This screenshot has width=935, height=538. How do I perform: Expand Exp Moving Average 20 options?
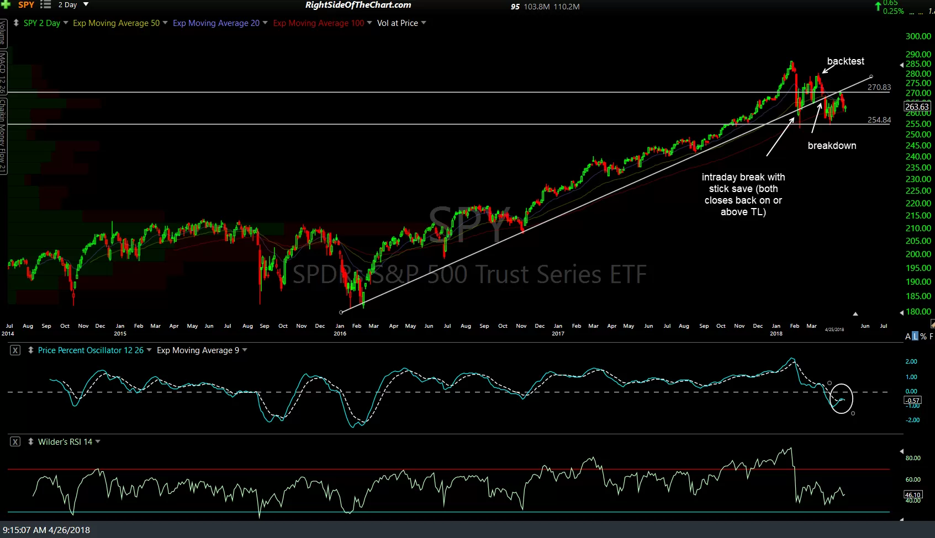click(265, 23)
